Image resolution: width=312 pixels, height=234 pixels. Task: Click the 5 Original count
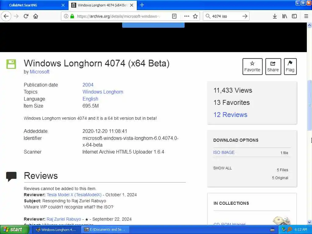280,178
